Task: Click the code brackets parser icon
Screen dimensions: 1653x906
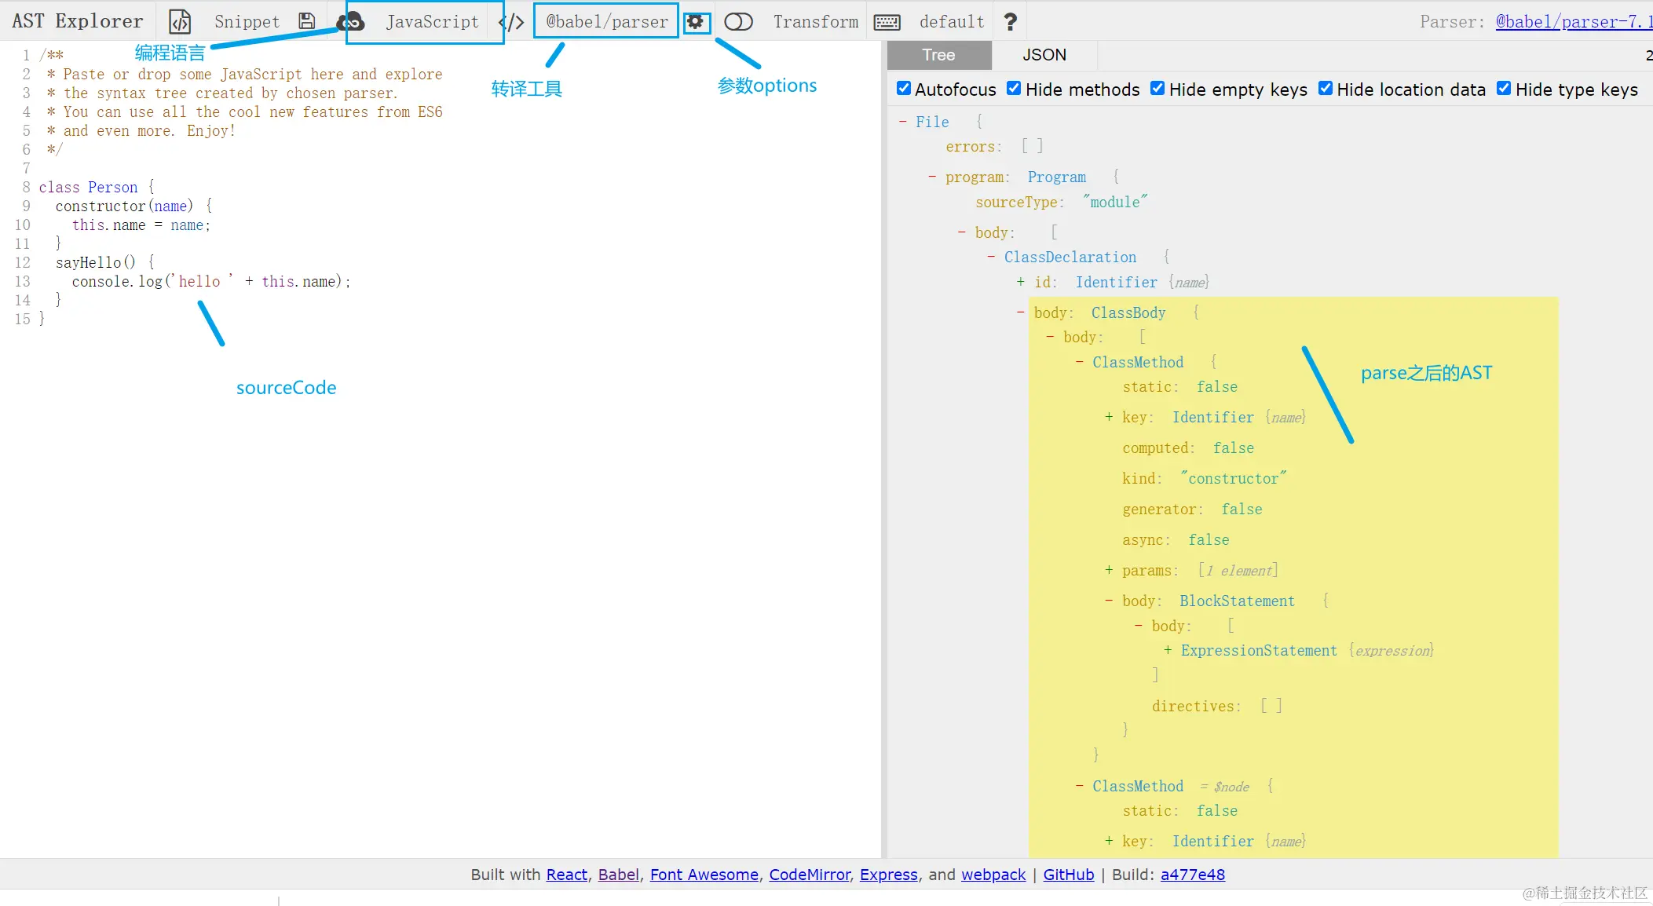Action: (x=512, y=22)
